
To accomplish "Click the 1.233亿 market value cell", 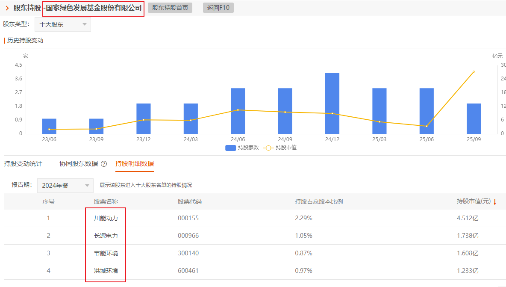I will click(x=468, y=271).
